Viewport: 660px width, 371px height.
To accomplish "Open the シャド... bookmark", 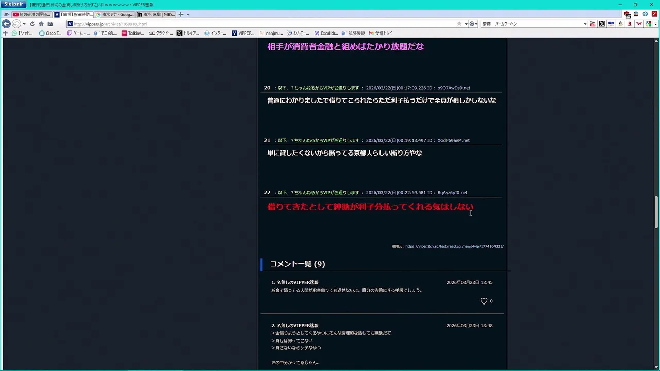I will coord(22,33).
